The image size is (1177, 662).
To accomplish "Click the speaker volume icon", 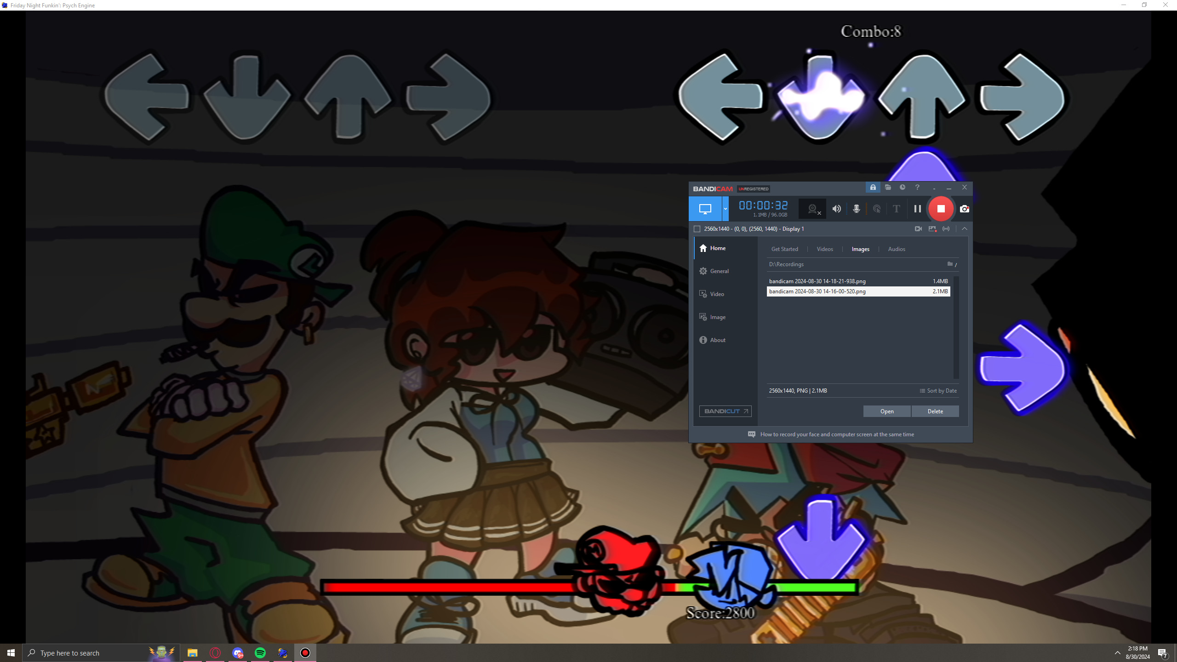I will [x=836, y=209].
